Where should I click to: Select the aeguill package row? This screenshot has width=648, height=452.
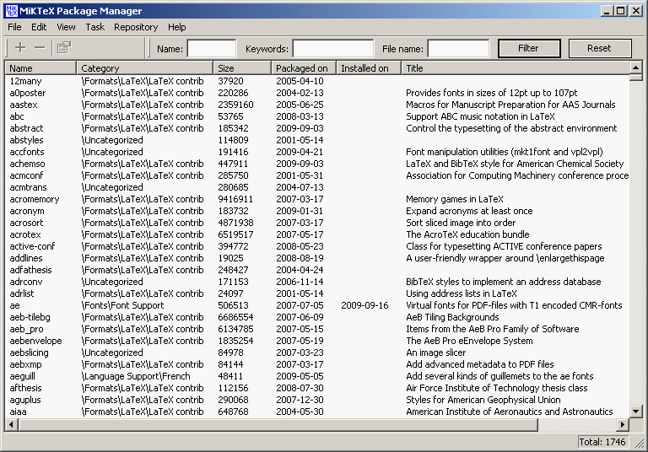point(317,376)
